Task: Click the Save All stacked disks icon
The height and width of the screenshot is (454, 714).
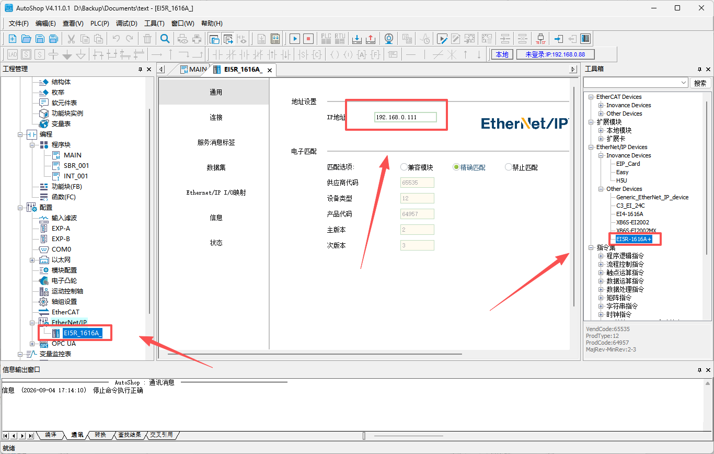Action: click(x=53, y=39)
